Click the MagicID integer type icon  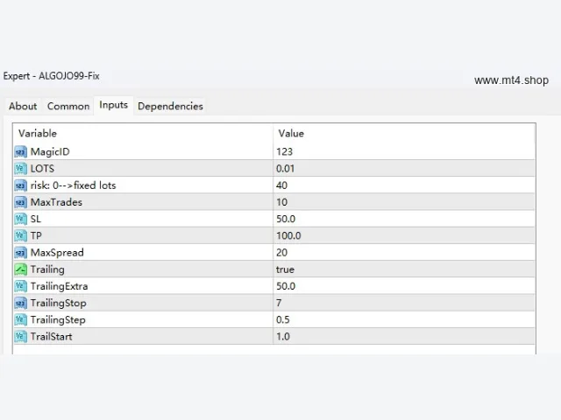pyautogui.click(x=20, y=151)
